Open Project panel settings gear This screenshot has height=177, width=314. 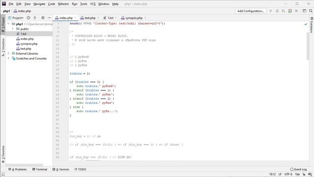click(43, 18)
